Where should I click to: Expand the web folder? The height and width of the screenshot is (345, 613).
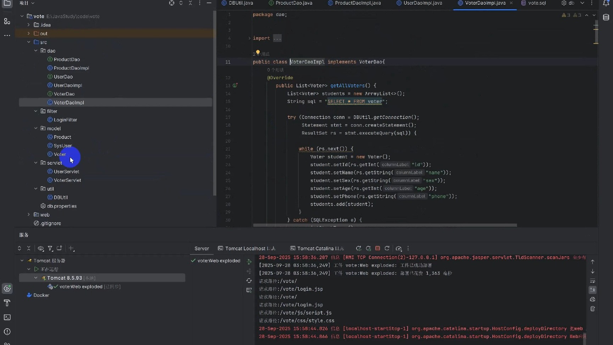[x=29, y=215]
